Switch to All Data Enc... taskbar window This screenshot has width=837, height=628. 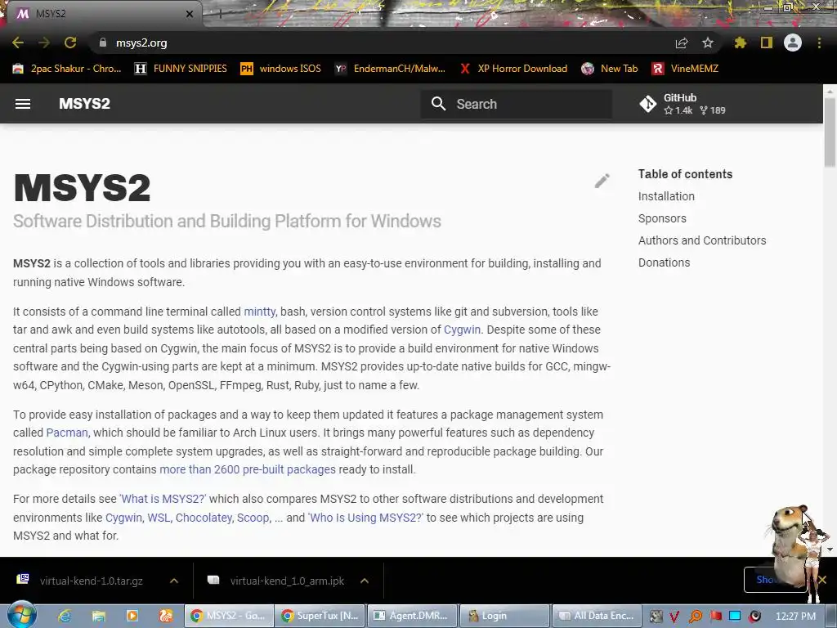tap(596, 616)
